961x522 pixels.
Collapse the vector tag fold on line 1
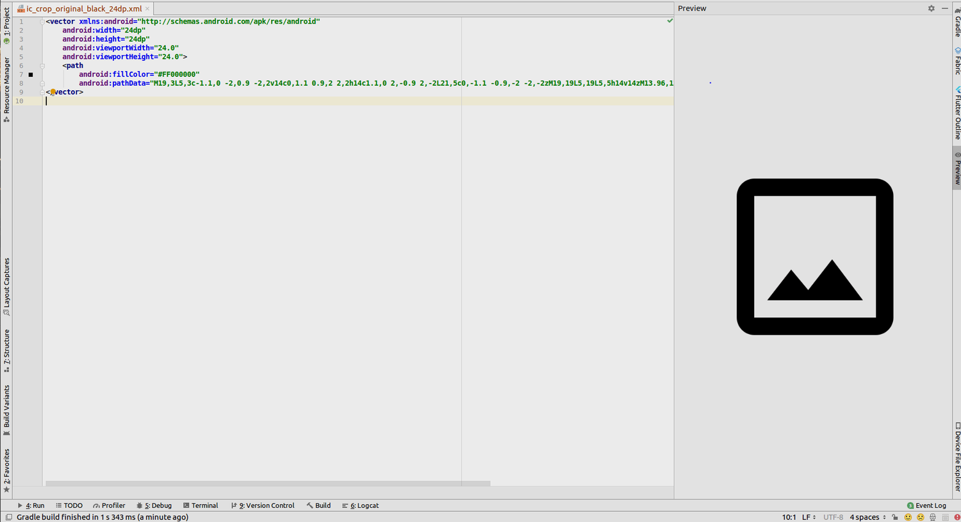[42, 22]
